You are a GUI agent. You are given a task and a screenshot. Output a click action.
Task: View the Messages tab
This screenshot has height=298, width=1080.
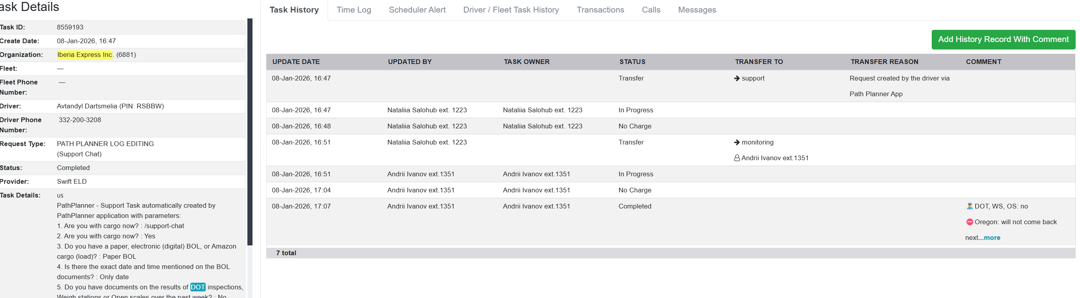[x=697, y=10]
